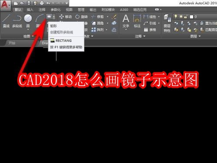Click the Offset icon in Modify panel

click(114, 30)
